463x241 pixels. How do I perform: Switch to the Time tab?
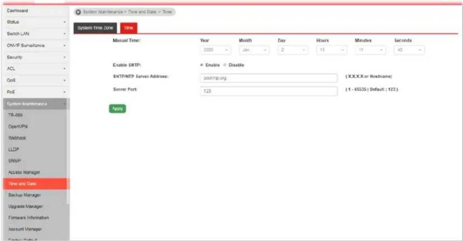click(x=128, y=28)
